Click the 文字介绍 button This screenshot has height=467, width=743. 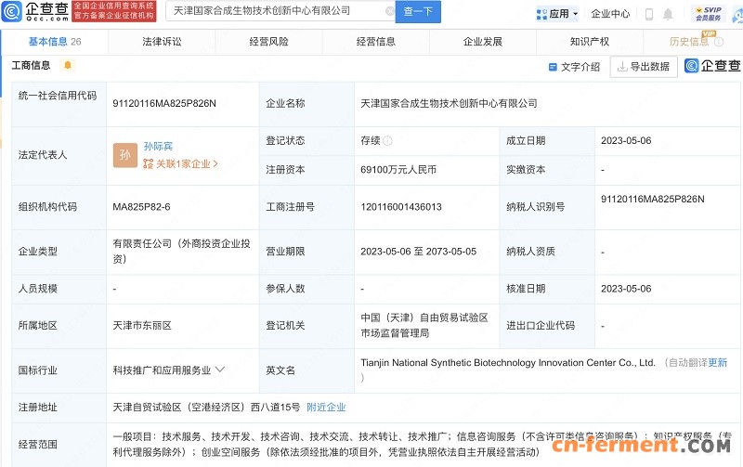pyautogui.click(x=574, y=67)
